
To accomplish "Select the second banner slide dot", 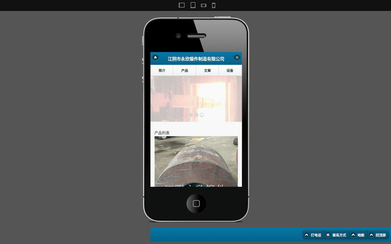I will [x=196, y=115].
